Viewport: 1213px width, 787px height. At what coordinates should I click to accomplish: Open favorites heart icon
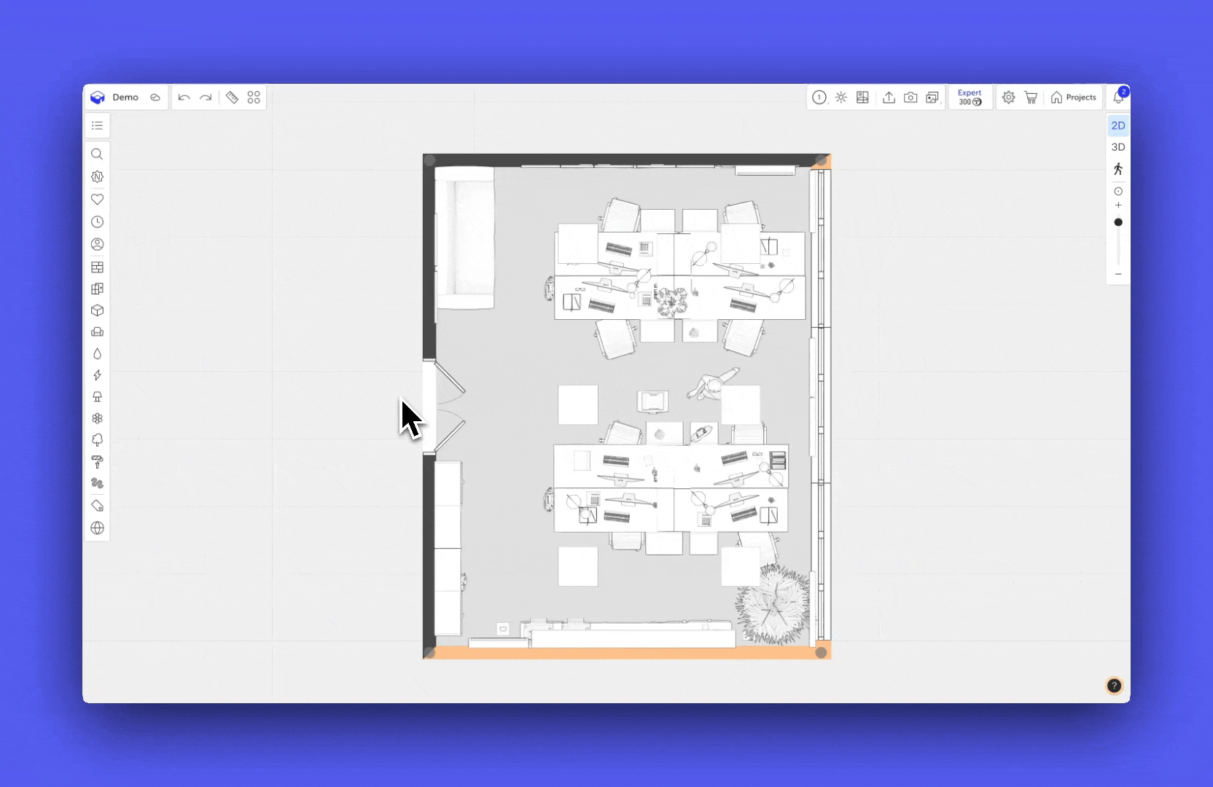click(x=97, y=199)
